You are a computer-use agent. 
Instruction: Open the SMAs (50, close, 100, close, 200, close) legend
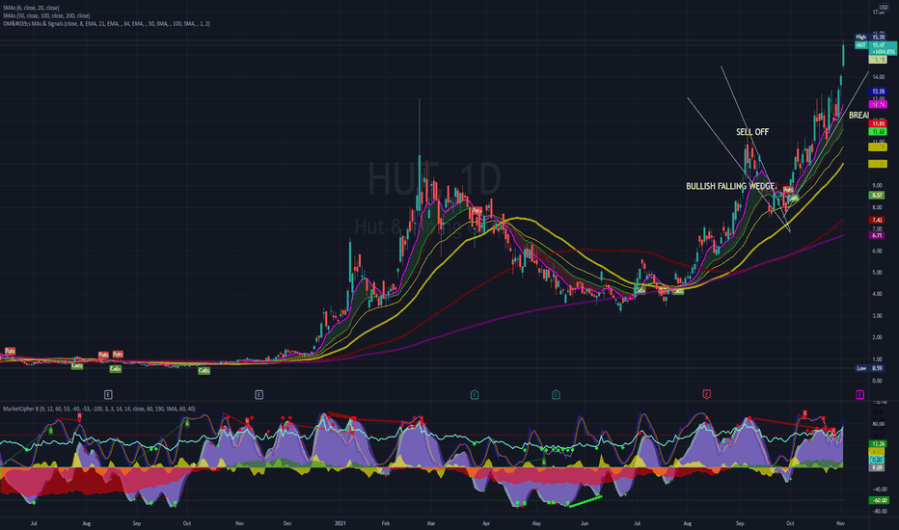click(46, 16)
